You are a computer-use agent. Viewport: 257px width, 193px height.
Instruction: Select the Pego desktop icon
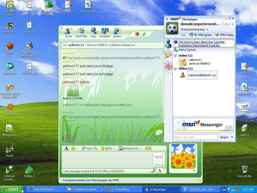[x=10, y=48]
